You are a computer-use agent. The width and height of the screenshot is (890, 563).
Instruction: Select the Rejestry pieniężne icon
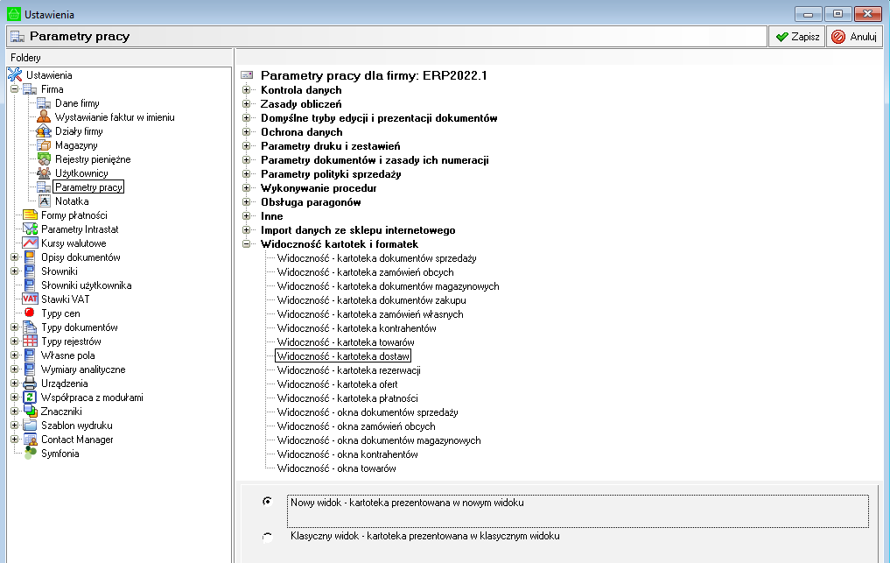coord(44,159)
